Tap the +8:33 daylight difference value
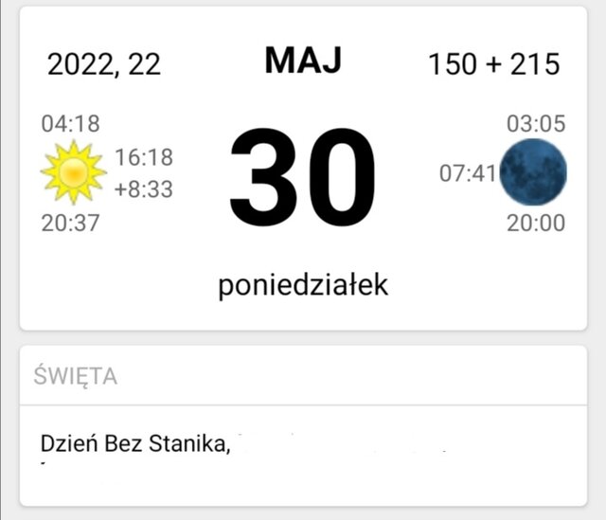The height and width of the screenshot is (520, 606). [x=143, y=189]
